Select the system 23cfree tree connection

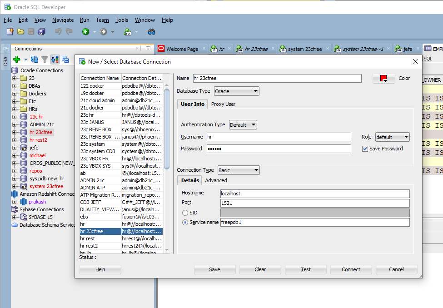coord(46,186)
